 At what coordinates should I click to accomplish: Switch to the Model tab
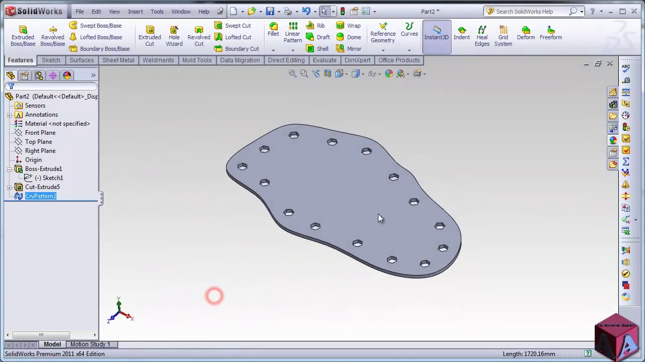click(52, 344)
